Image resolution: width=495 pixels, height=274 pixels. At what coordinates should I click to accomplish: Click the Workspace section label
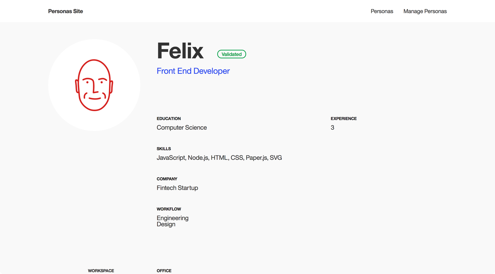(101, 271)
